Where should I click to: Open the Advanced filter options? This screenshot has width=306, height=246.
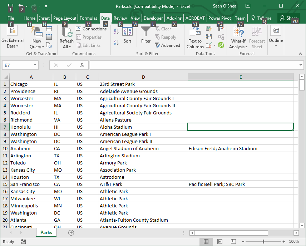(167, 45)
